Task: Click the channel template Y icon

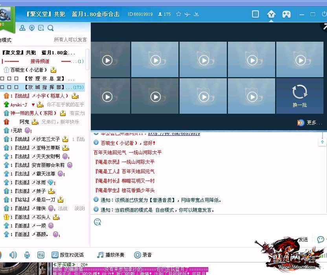Action: point(271,14)
